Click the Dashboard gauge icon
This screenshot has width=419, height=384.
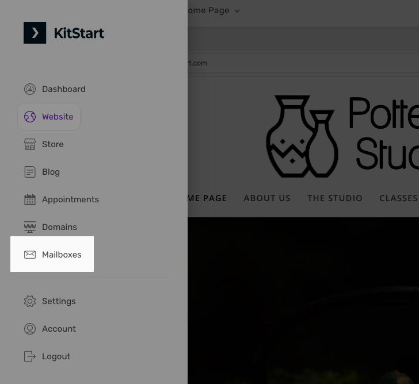click(30, 89)
